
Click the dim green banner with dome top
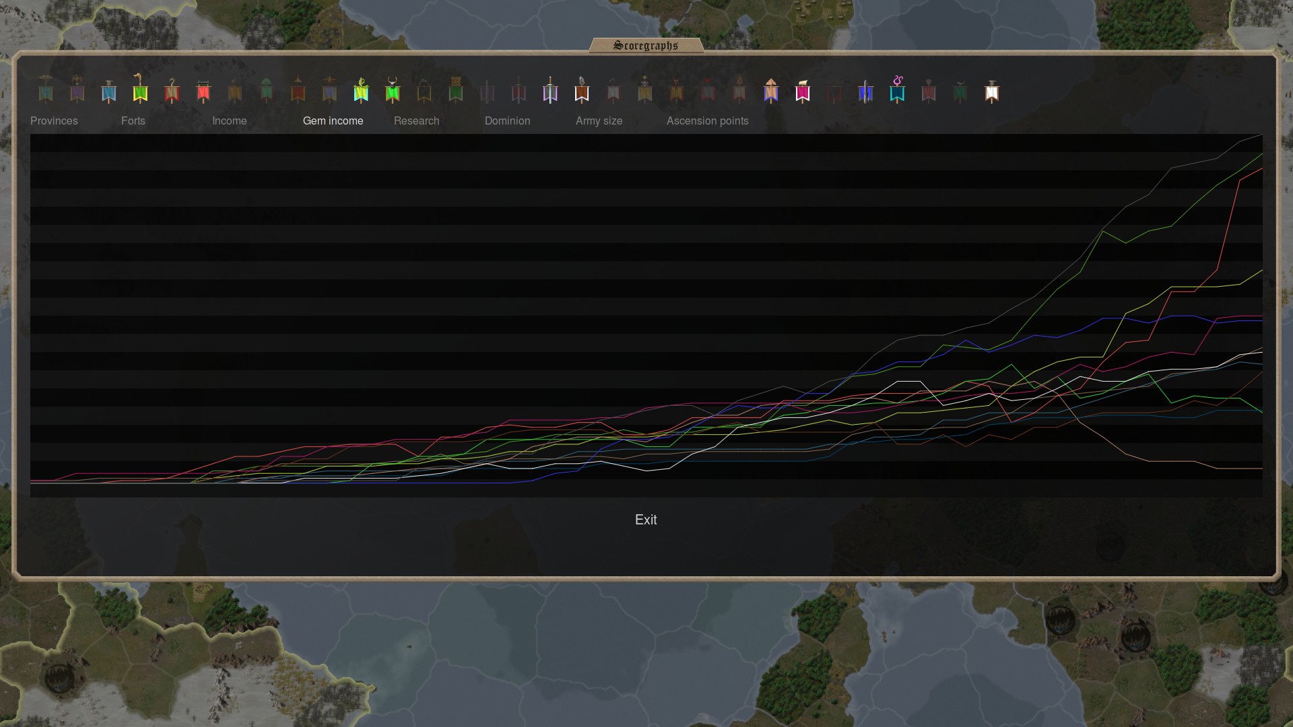click(267, 90)
